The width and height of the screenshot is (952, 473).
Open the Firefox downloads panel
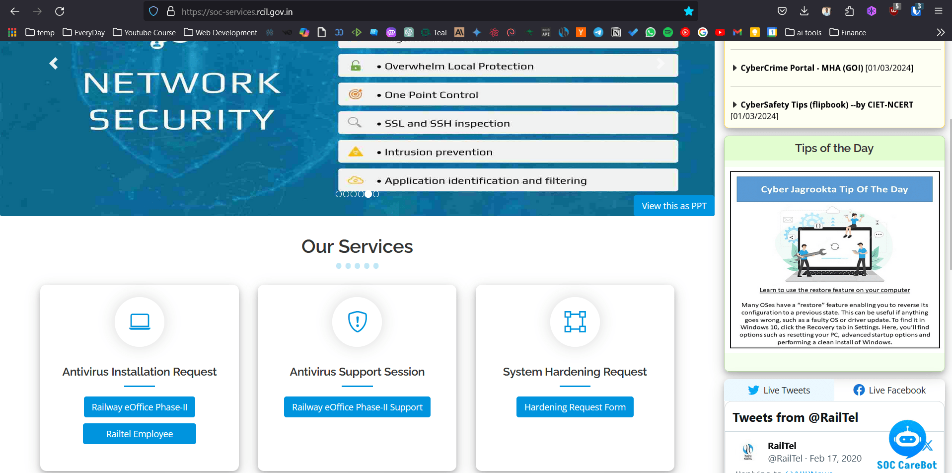[x=804, y=11]
